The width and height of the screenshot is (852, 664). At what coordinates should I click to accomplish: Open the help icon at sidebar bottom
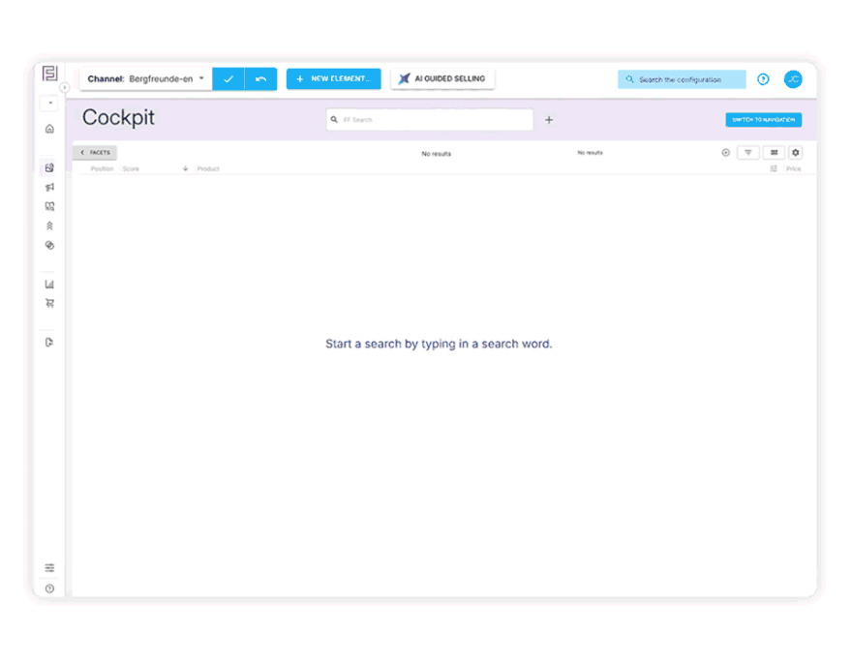click(49, 589)
